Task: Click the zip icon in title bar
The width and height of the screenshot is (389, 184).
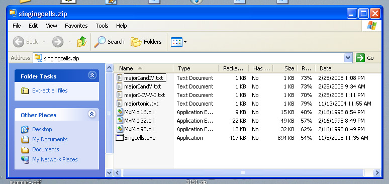Action: [13, 13]
